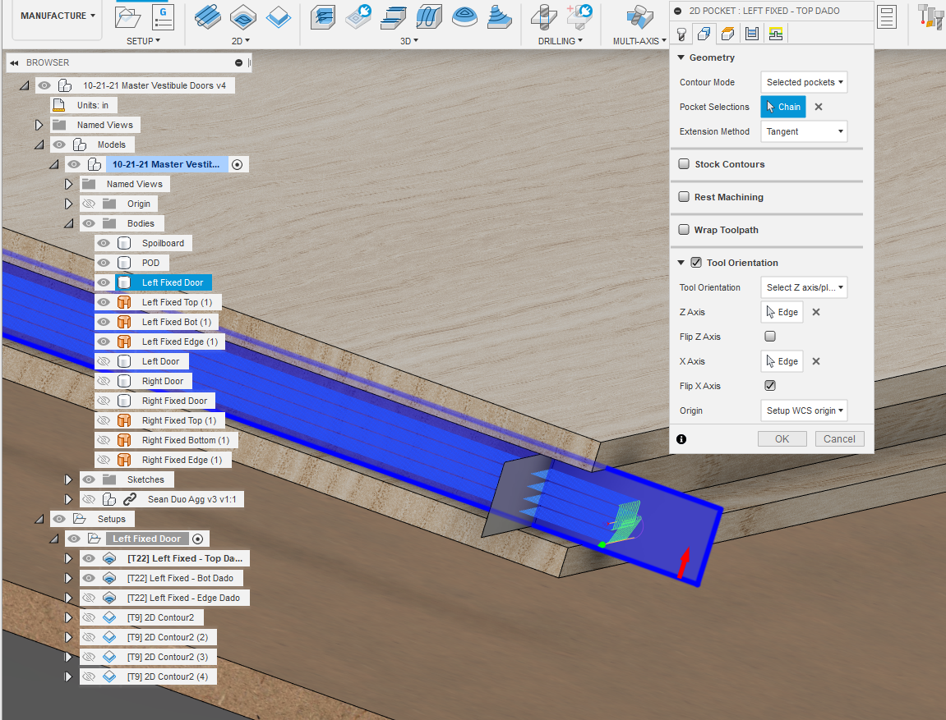Enable Stock Contours checkbox

coord(684,163)
